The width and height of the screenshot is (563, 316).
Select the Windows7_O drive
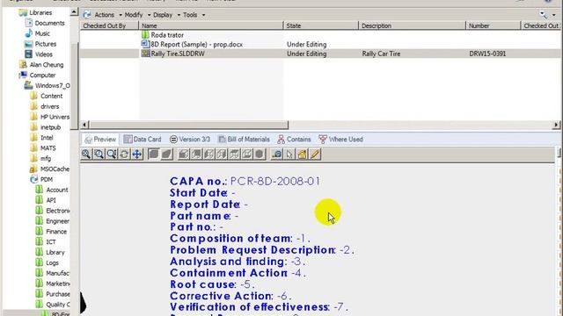pyautogui.click(x=48, y=86)
